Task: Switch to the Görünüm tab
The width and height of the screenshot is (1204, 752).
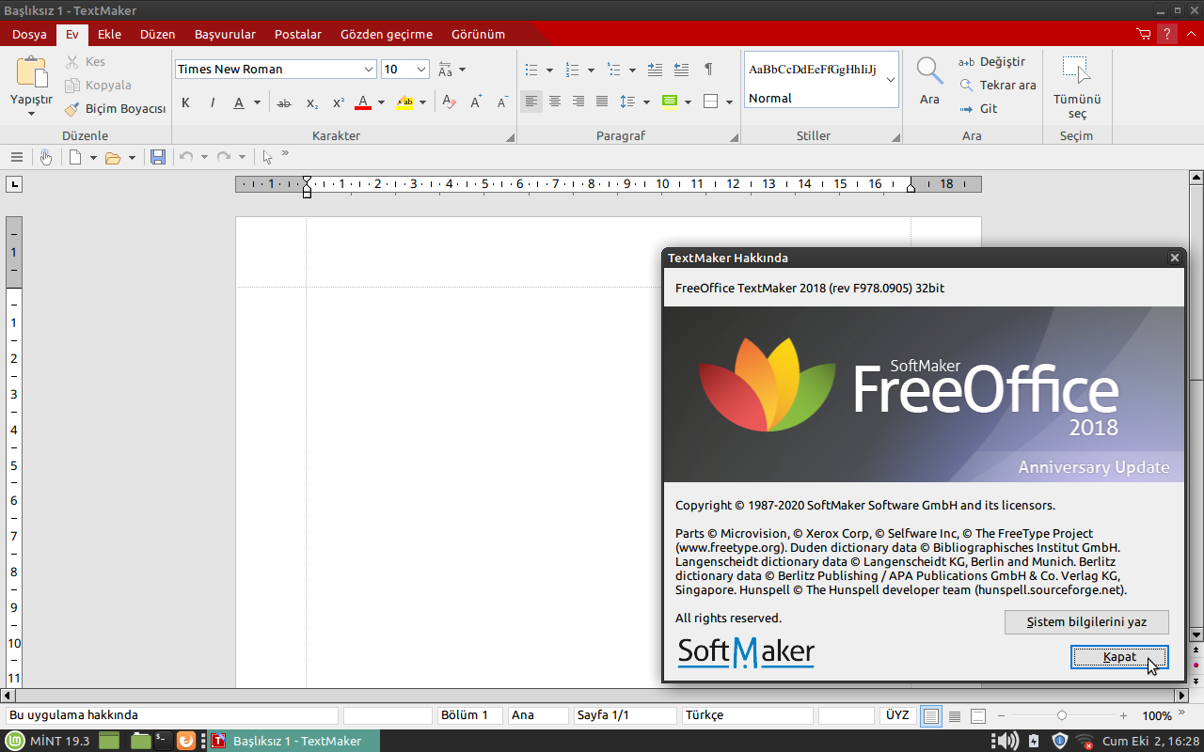Action: pyautogui.click(x=478, y=34)
